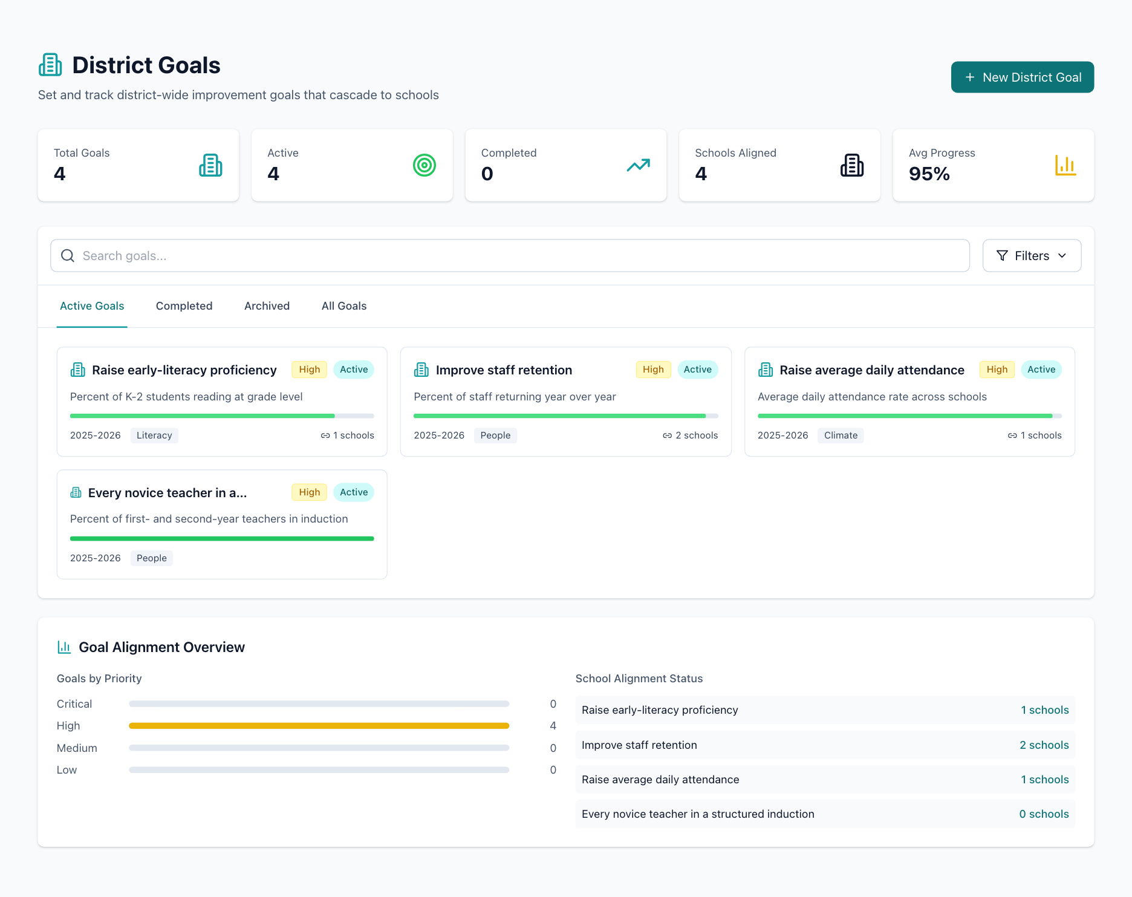Viewport: 1132px width, 897px height.
Task: Click the Schools Aligned label
Action: tap(735, 153)
